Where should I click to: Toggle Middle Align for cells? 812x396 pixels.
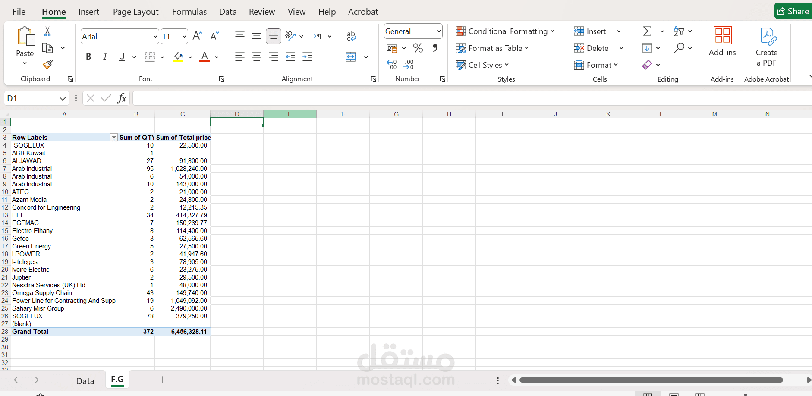[x=257, y=36]
